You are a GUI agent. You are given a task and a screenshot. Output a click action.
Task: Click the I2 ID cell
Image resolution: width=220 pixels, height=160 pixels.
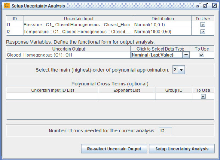point(14,32)
